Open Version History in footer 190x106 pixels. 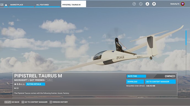(59, 102)
